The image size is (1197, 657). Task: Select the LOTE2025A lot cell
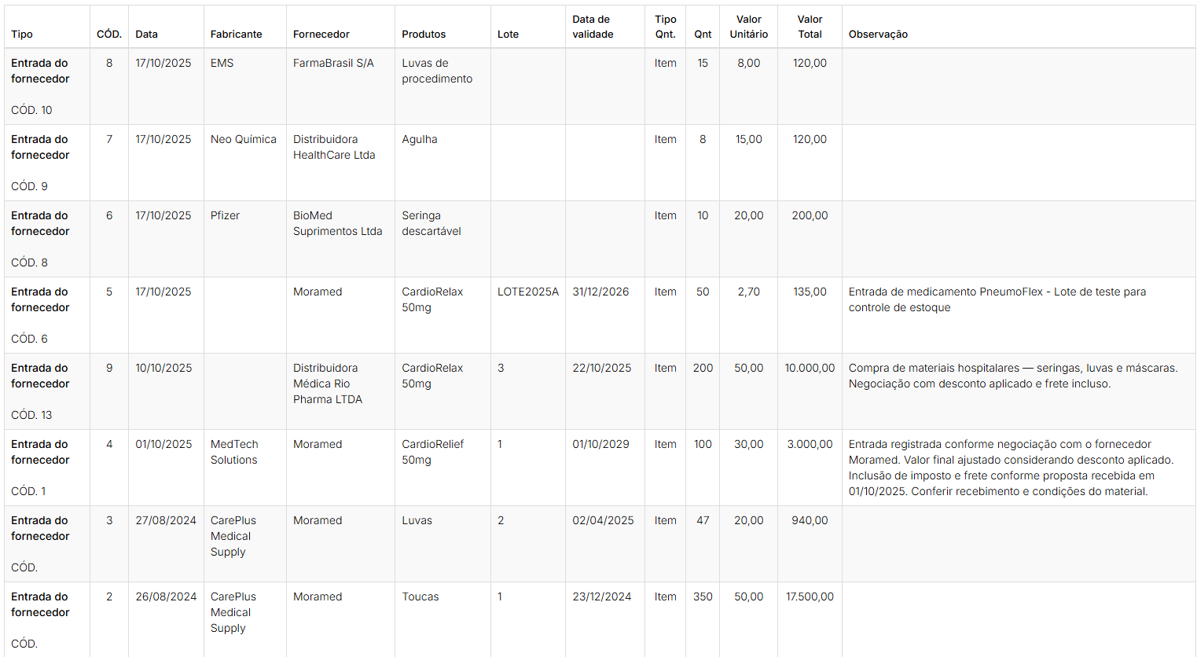click(x=527, y=292)
